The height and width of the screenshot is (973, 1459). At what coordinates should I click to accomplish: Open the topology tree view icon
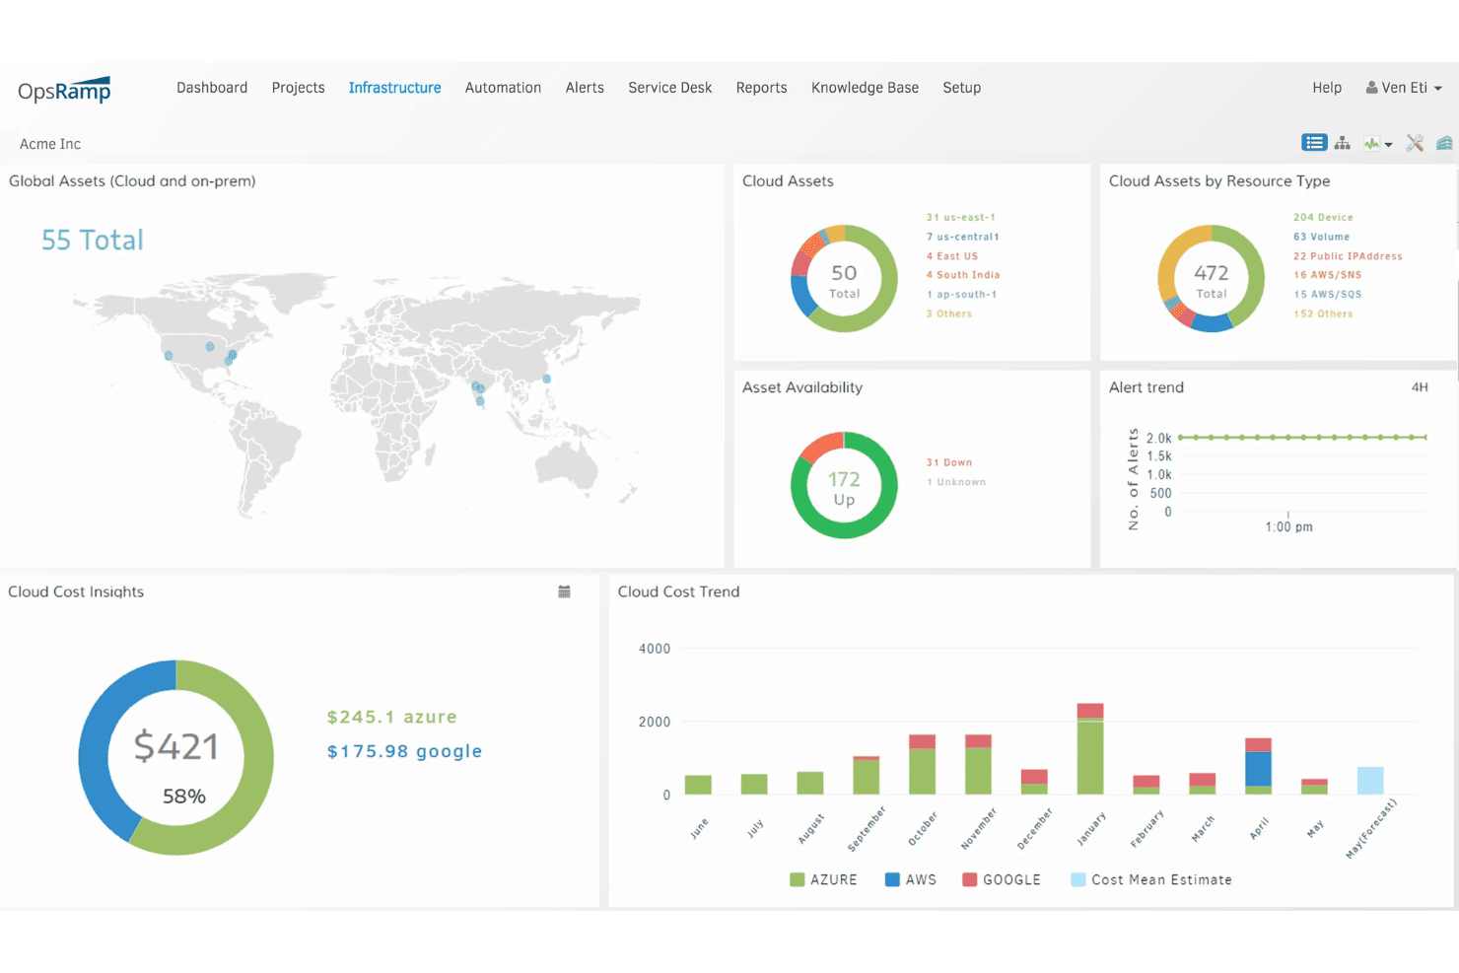1343,143
